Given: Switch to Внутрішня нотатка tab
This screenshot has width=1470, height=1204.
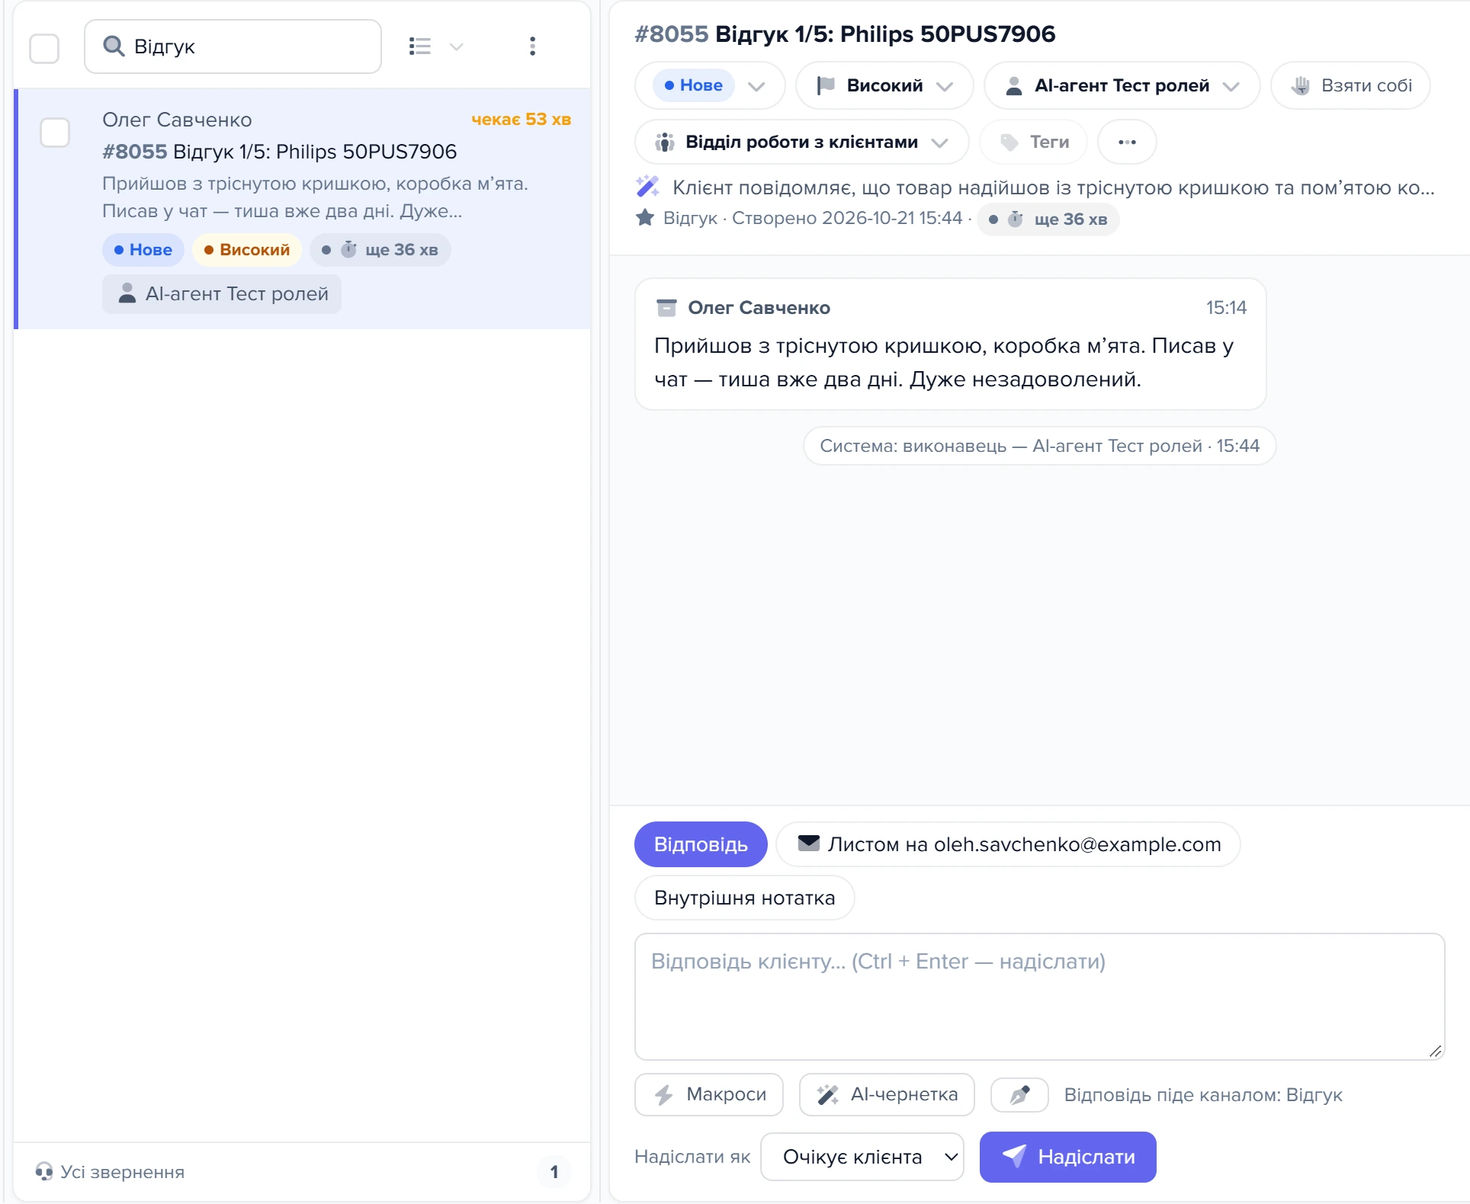Looking at the screenshot, I should pos(745,898).
